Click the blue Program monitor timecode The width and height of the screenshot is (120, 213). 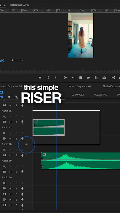coord(2,60)
